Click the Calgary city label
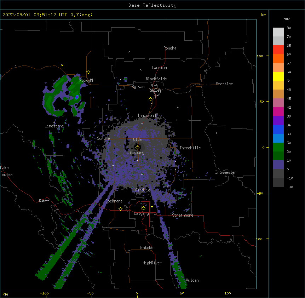 coord(141,213)
